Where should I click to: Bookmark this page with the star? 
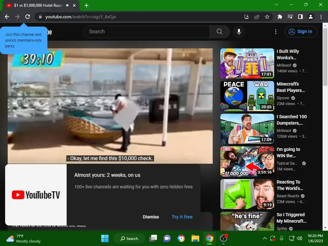click(x=267, y=17)
